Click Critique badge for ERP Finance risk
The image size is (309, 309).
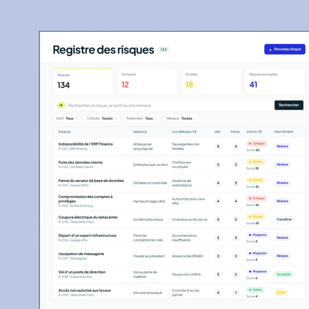click(256, 143)
